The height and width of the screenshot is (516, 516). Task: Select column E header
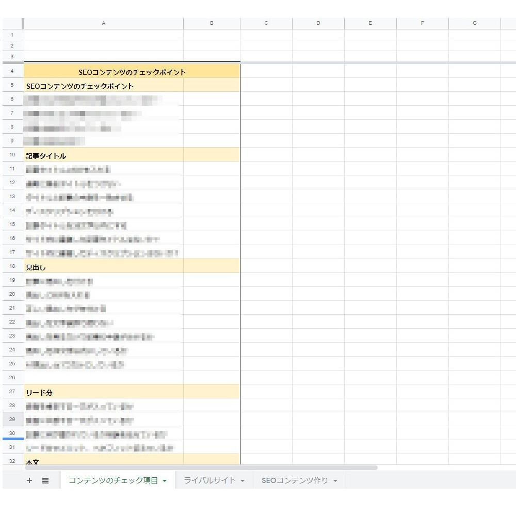(370, 23)
